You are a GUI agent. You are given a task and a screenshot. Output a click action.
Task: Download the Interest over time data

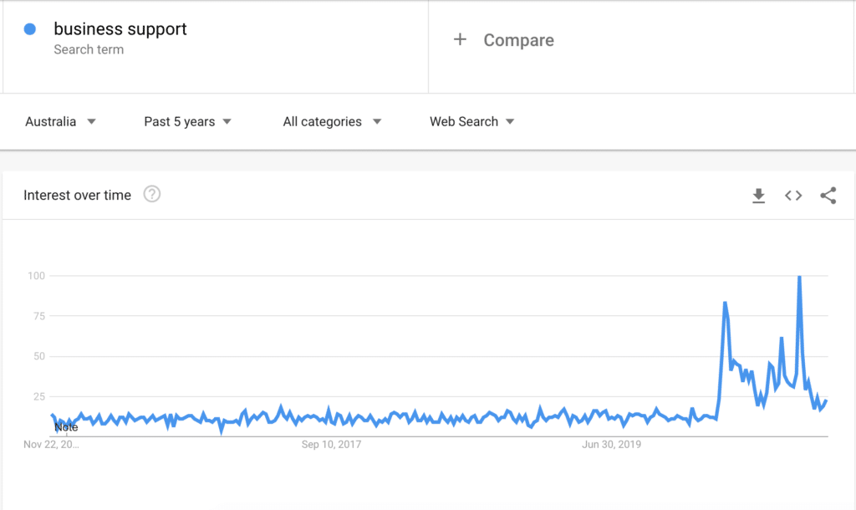point(758,196)
